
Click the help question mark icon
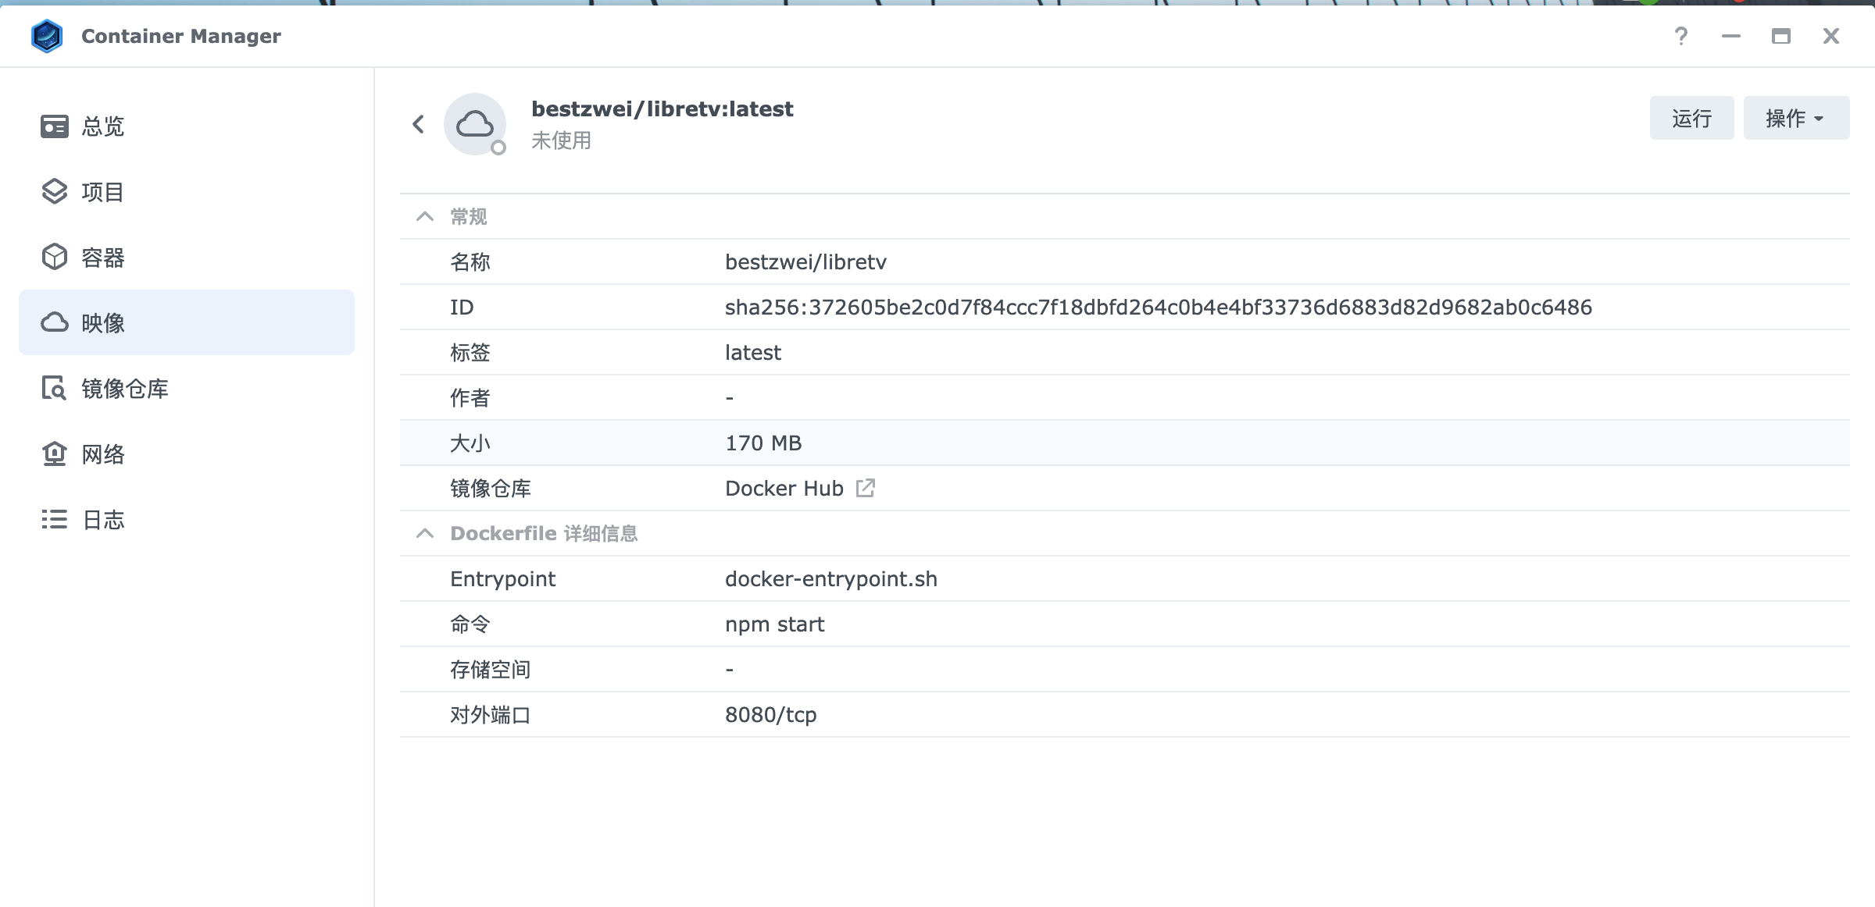coord(1681,36)
